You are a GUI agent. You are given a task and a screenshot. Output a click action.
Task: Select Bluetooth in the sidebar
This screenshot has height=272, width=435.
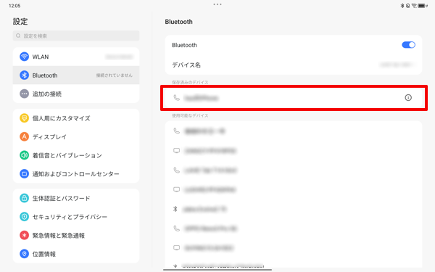click(76, 75)
